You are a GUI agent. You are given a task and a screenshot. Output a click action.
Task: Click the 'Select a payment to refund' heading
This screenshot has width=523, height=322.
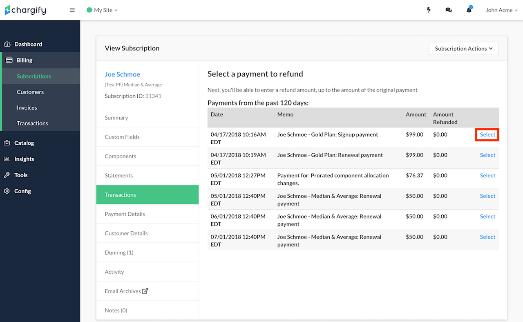(255, 74)
